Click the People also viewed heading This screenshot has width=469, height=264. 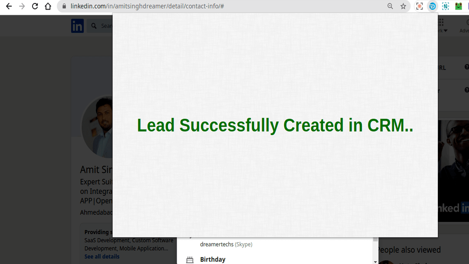pyautogui.click(x=410, y=250)
